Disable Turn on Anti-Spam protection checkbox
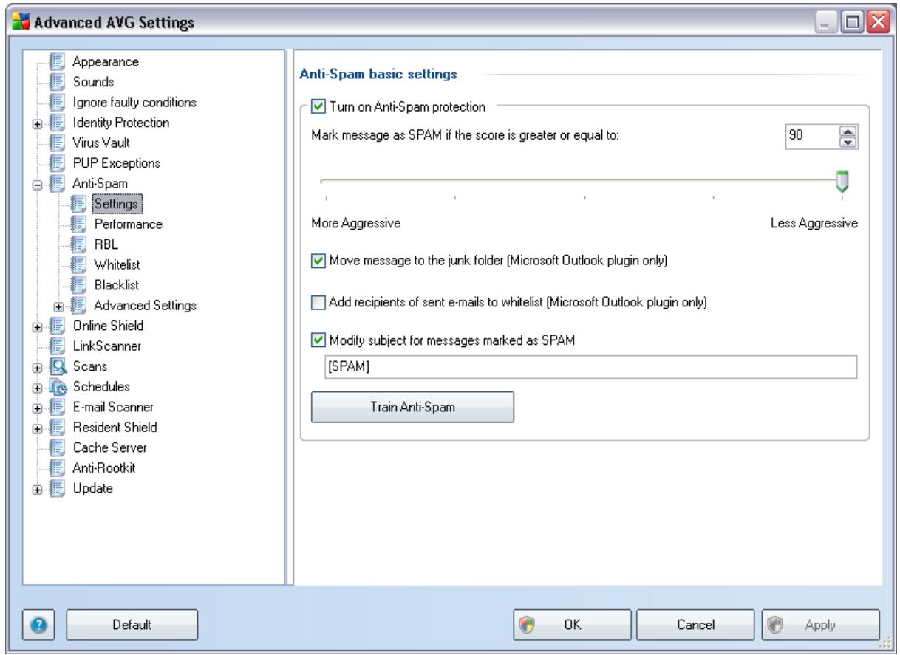 click(318, 106)
